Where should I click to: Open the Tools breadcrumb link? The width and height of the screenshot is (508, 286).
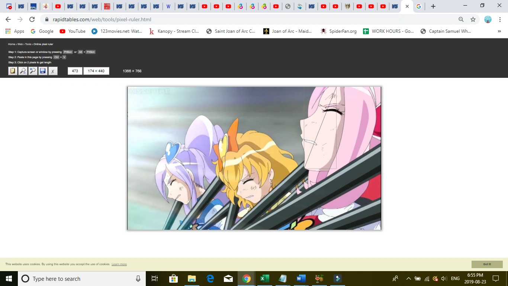[x=28, y=44]
